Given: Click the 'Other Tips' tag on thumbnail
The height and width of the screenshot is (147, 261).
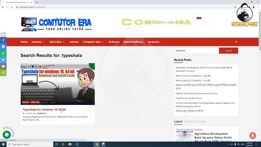Looking at the screenshot, I should coord(35,102).
